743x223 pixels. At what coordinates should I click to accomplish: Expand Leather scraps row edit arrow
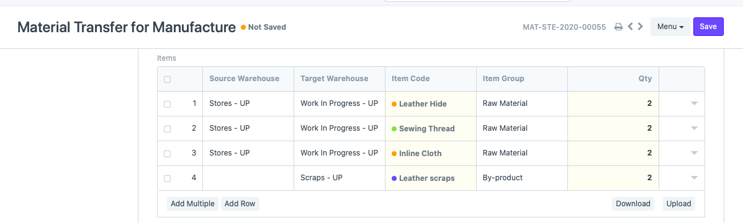[694, 178]
